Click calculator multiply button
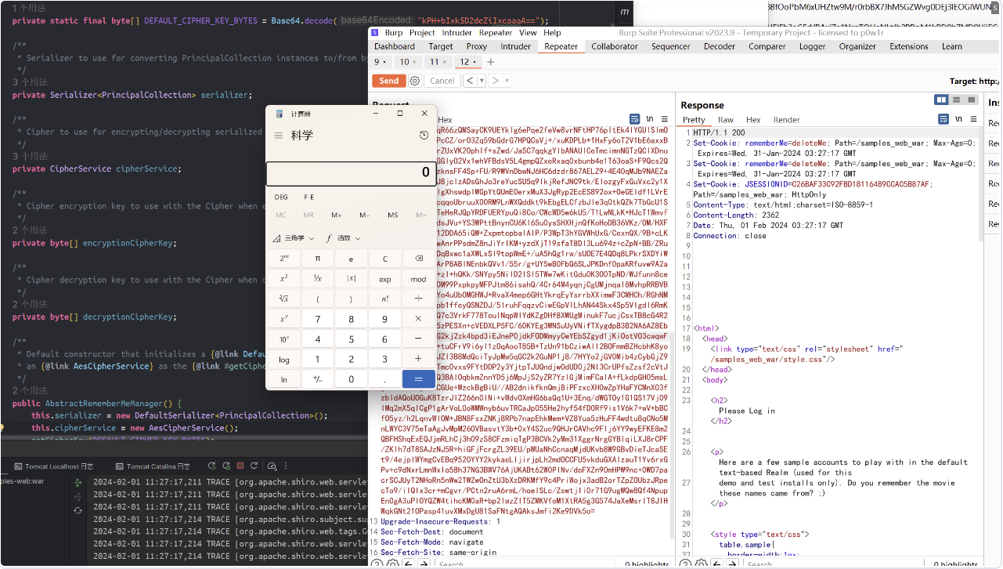This screenshot has height=569, width=1003. [418, 319]
